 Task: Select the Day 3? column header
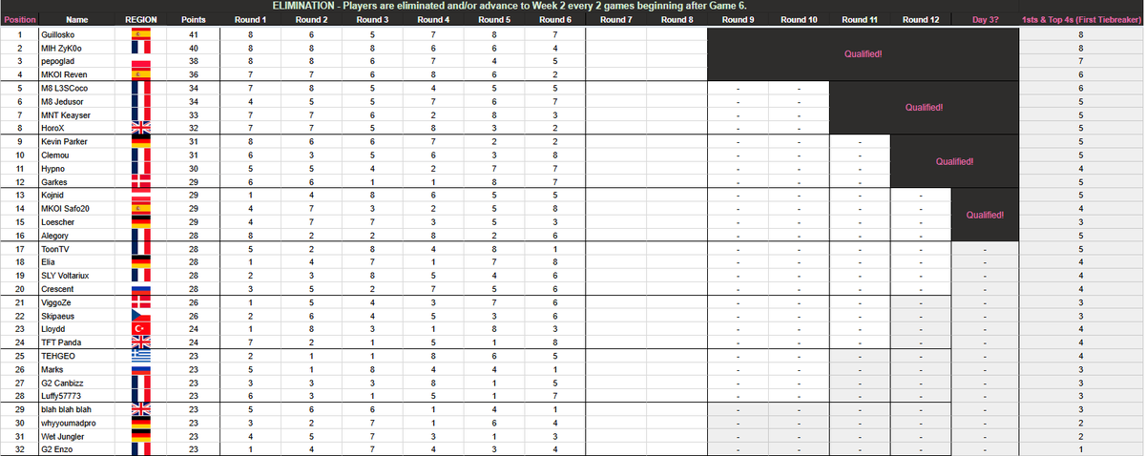pyautogui.click(x=986, y=19)
